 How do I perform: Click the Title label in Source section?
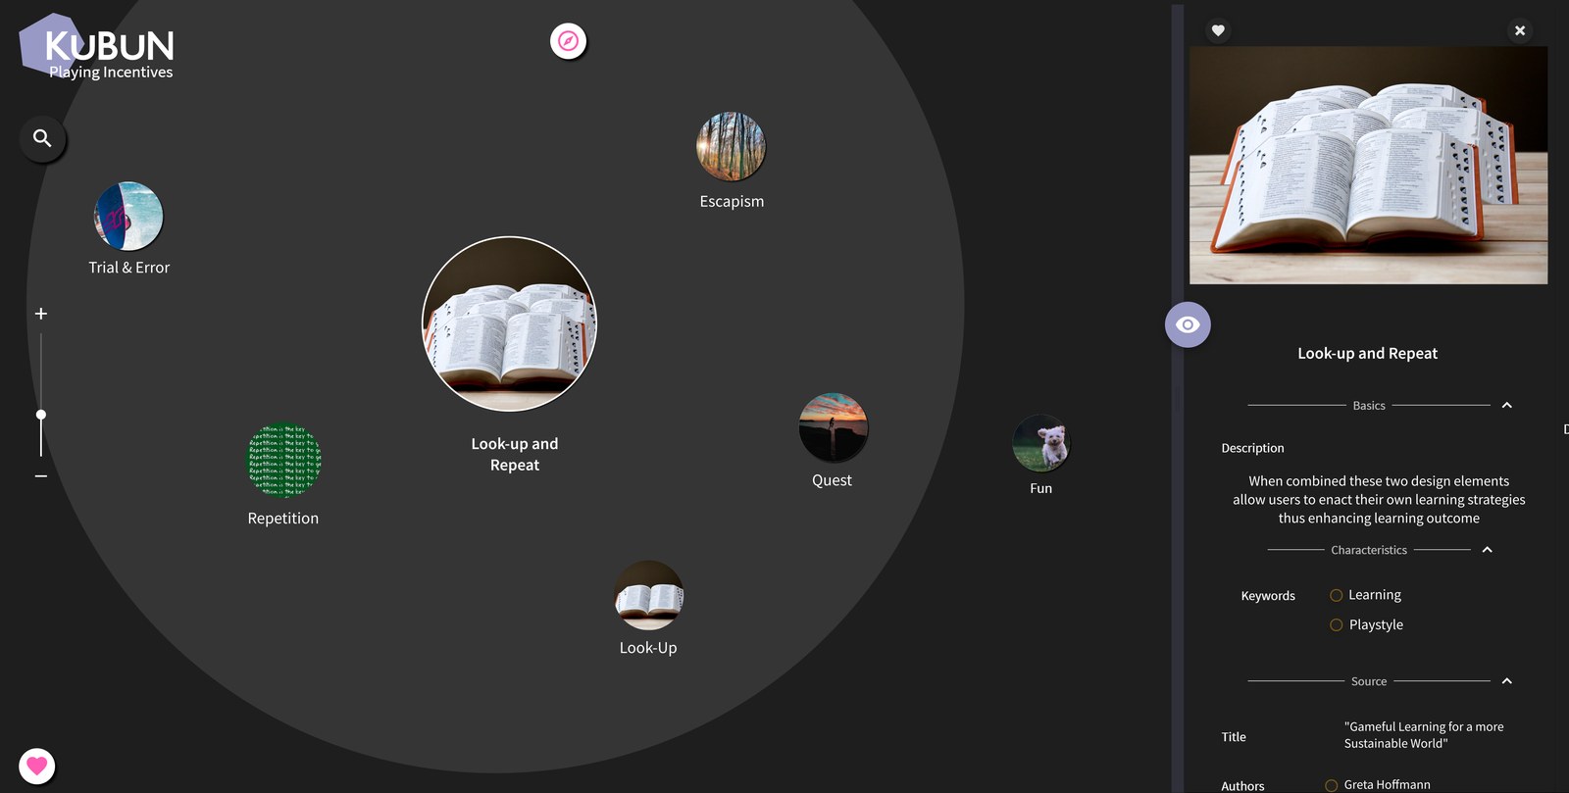[x=1234, y=737]
